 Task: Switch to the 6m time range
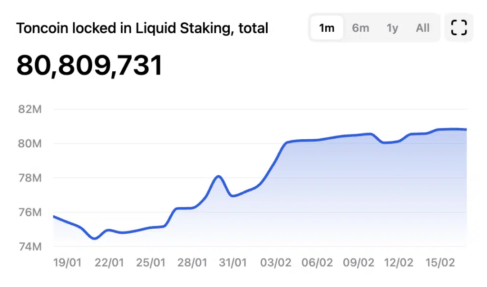tap(360, 28)
